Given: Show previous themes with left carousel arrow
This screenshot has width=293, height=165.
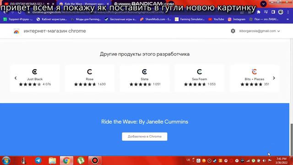Looking at the screenshot, I should (x=16, y=78).
